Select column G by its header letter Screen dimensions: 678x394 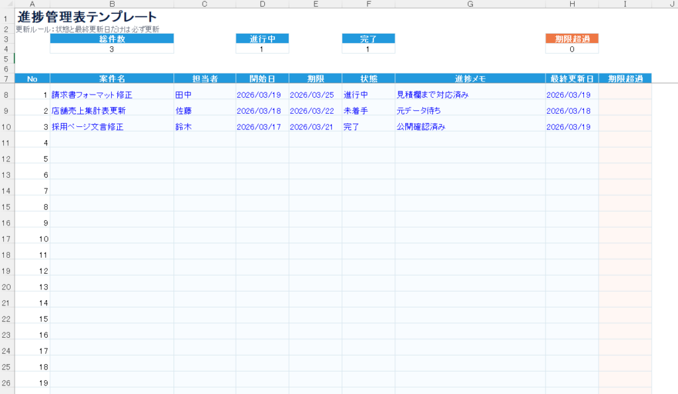pyautogui.click(x=470, y=4)
